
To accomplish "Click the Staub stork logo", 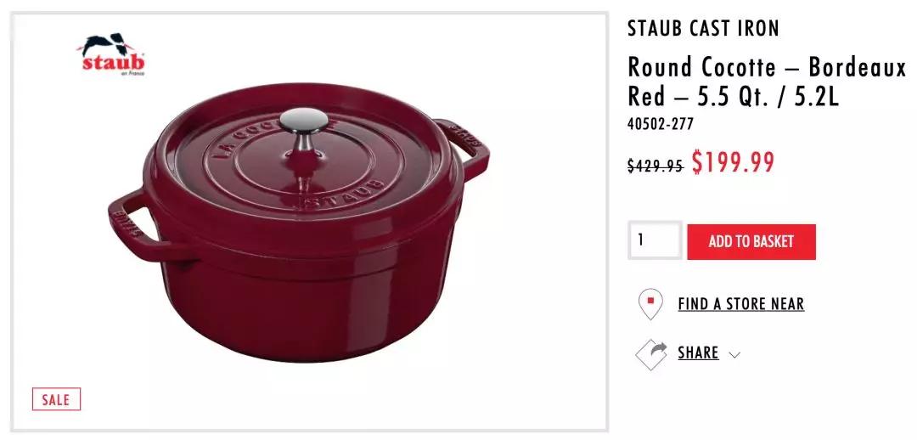I will coord(111,54).
